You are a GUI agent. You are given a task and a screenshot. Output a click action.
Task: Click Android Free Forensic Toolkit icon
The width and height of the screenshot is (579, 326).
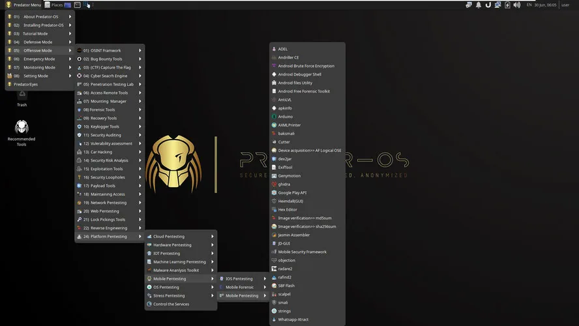pos(274,91)
